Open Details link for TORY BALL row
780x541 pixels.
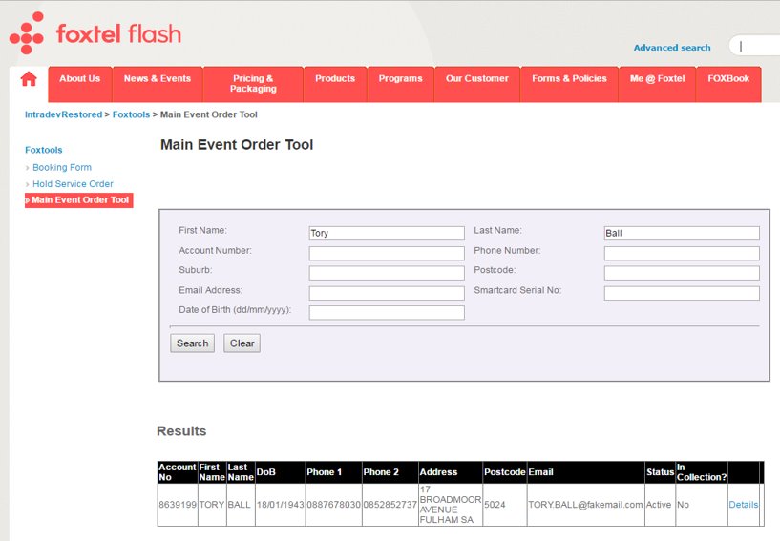coord(743,505)
